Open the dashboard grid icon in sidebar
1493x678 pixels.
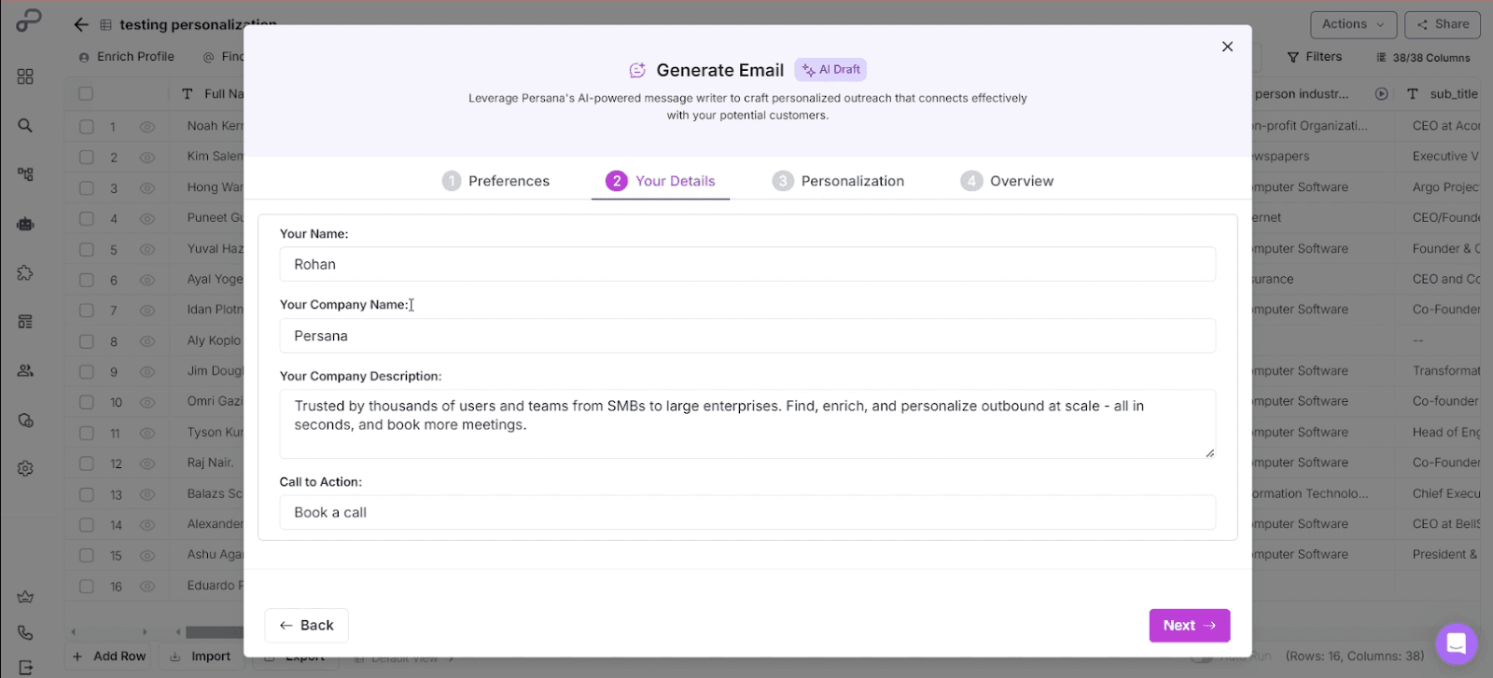25,76
